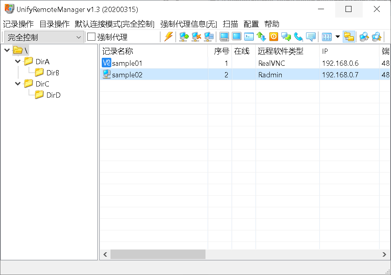Click the file transfer up-down arrows icon
391x275 pixels.
(x=261, y=37)
